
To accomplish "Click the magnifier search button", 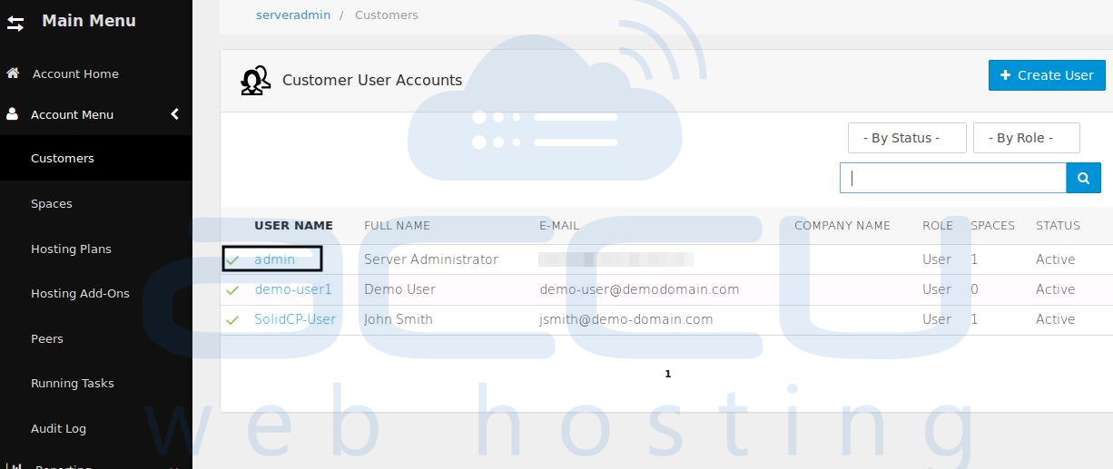I will [x=1083, y=179].
